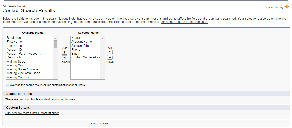Click the Cancel button
The width and height of the screenshot is (292, 128).
[x=105, y=124]
